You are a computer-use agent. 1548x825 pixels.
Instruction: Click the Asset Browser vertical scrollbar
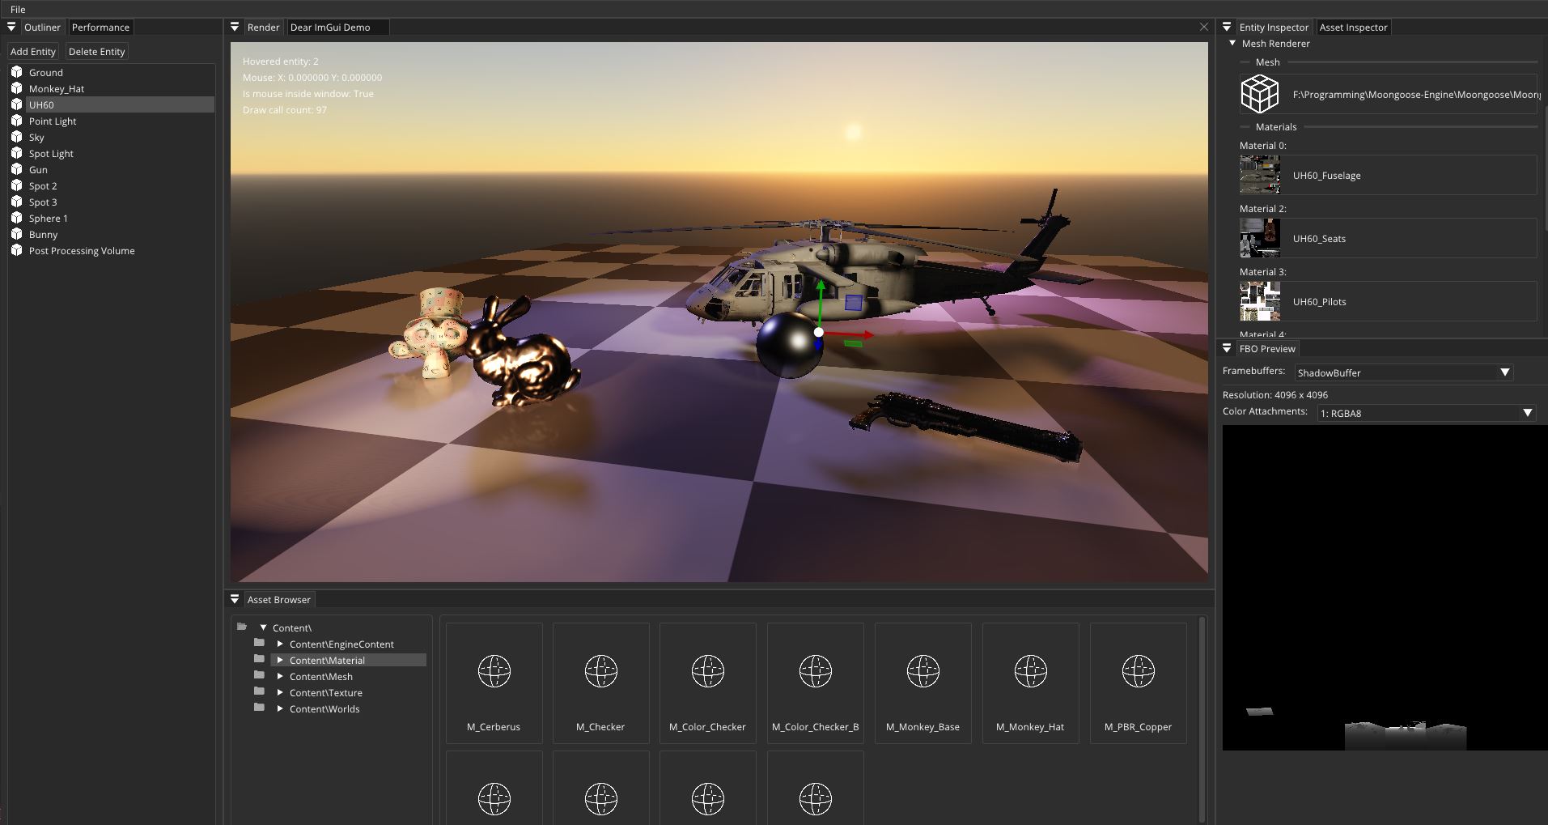pyautogui.click(x=1202, y=719)
